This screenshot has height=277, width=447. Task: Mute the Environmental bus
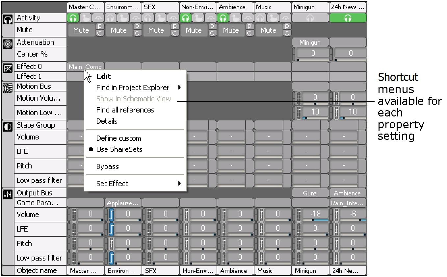[x=119, y=30]
